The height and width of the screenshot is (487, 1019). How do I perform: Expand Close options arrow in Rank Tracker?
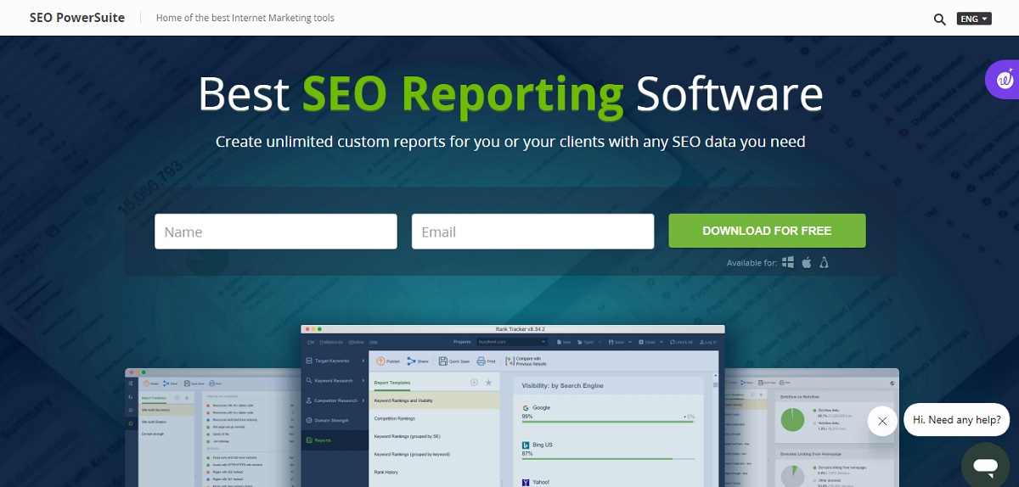point(662,342)
